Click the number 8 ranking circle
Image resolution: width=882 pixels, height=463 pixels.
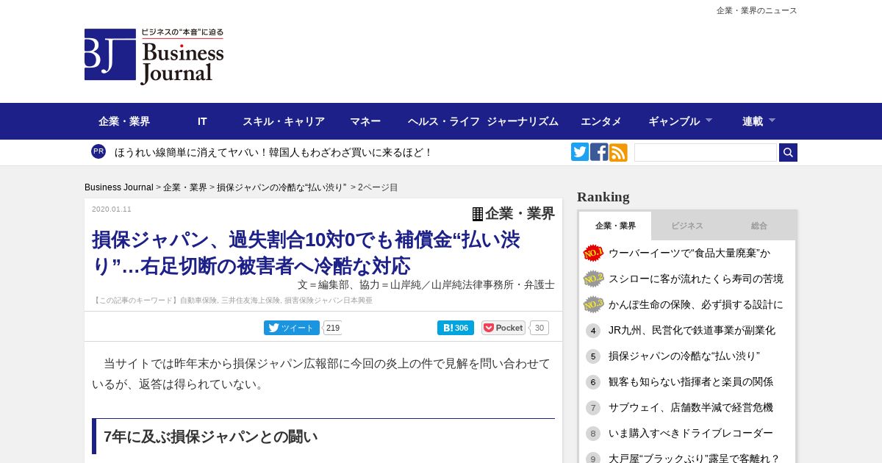(593, 434)
